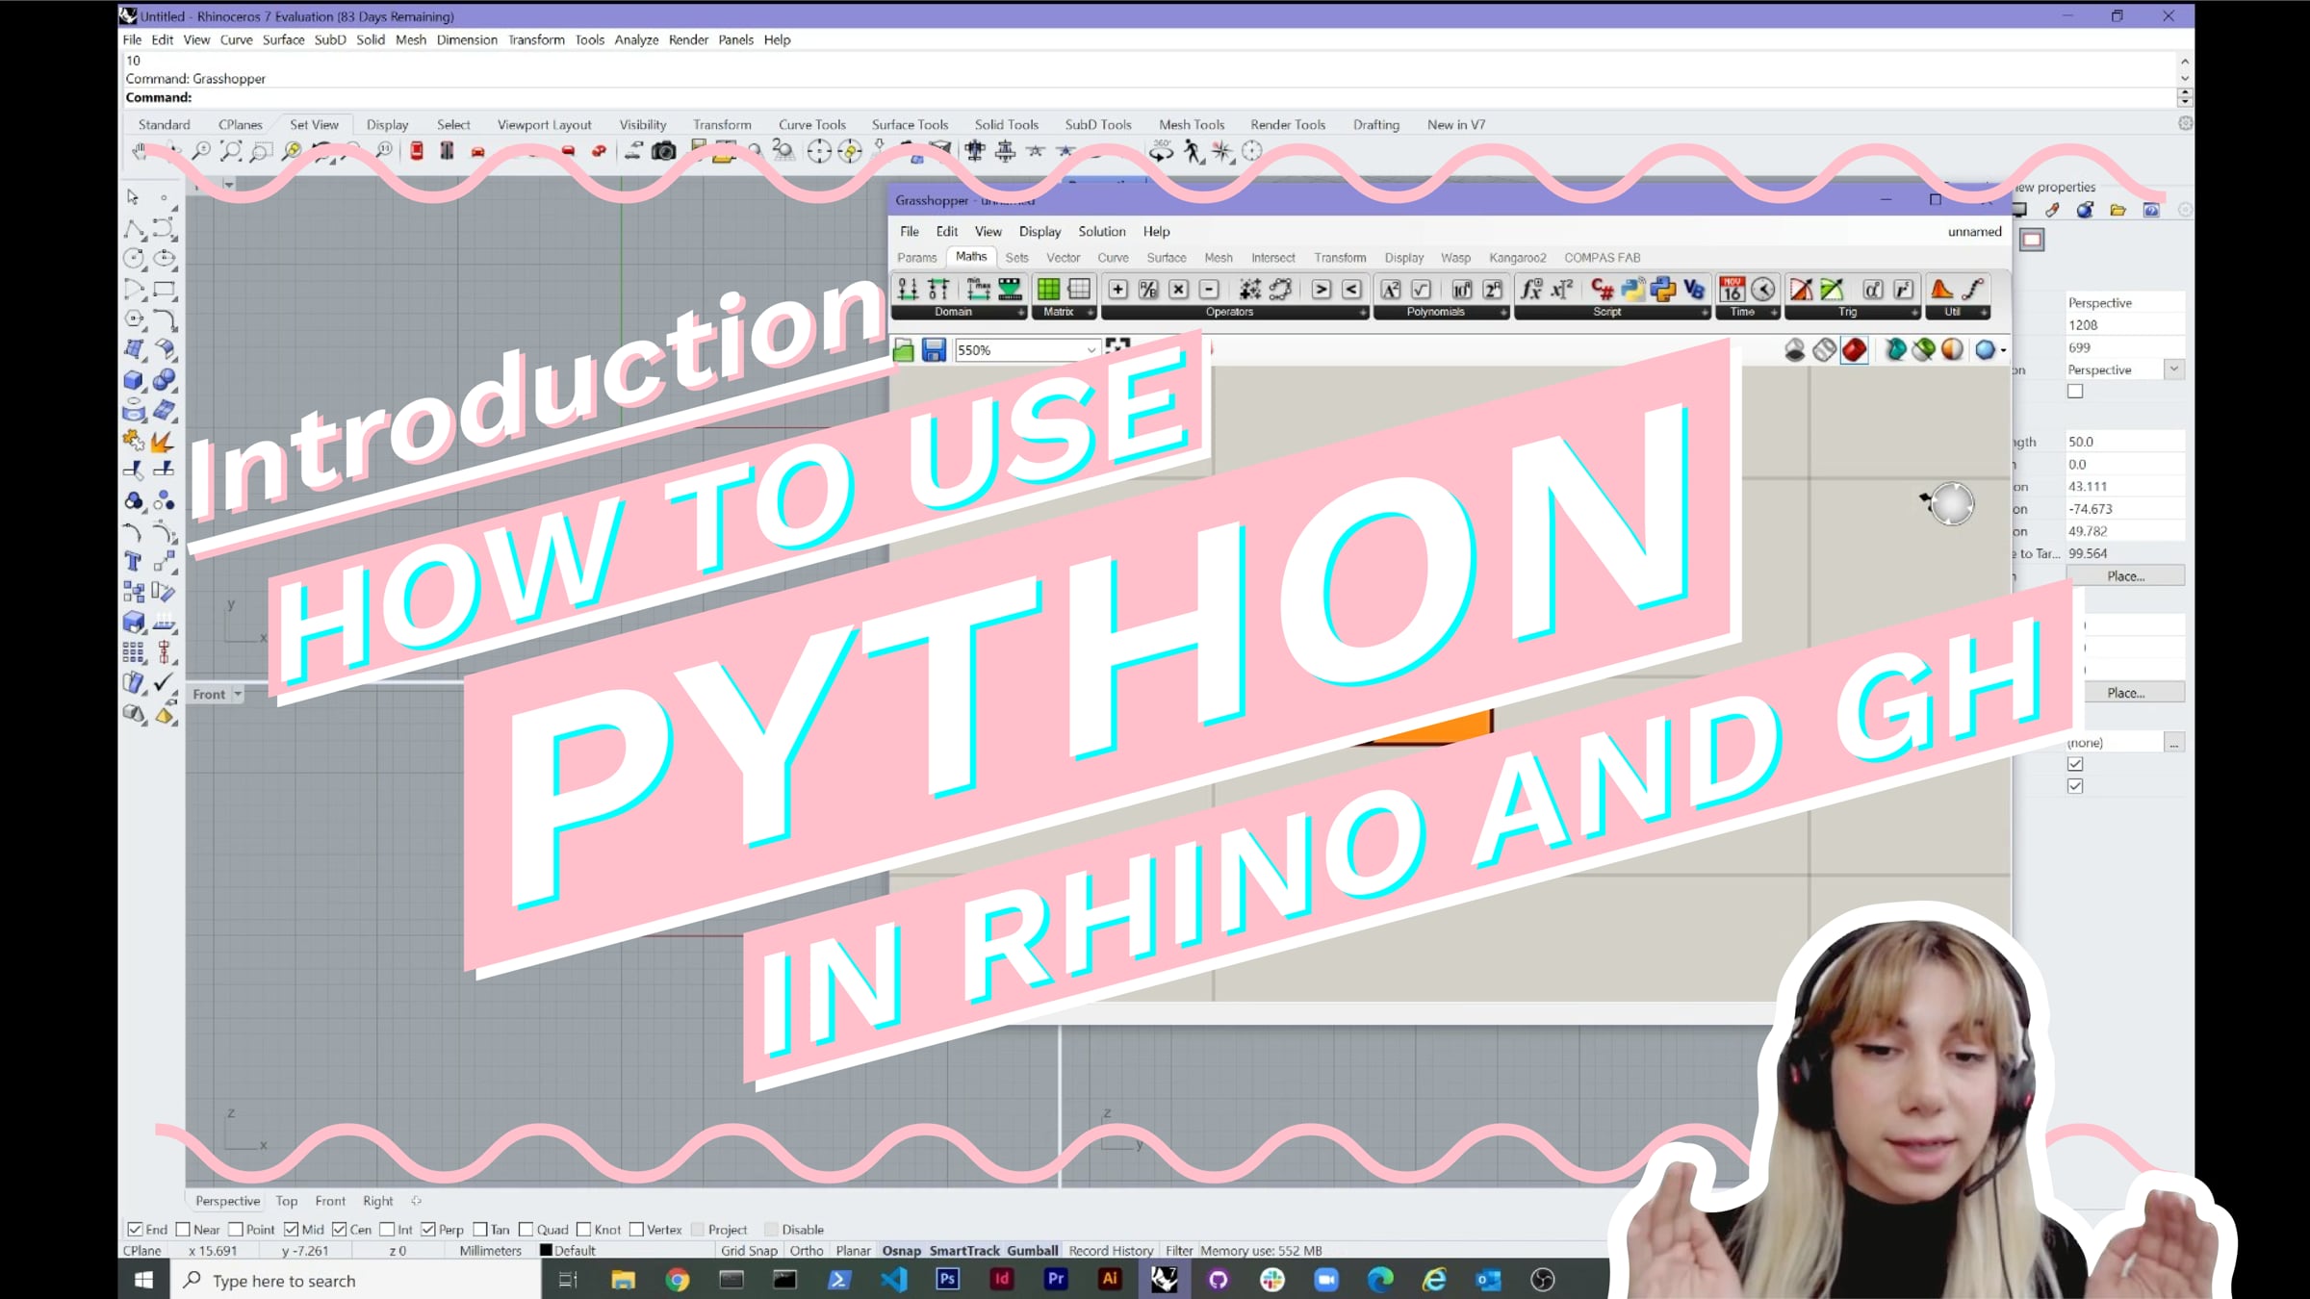Open Google Chrome from the taskbar
2310x1299 pixels.
[x=678, y=1280]
